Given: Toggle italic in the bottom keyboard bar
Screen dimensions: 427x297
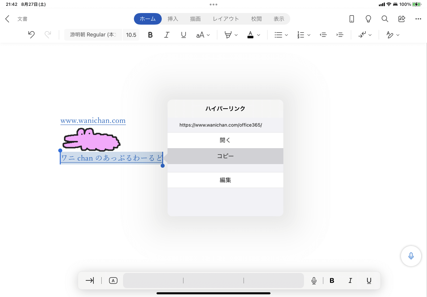Looking at the screenshot, I should [350, 280].
